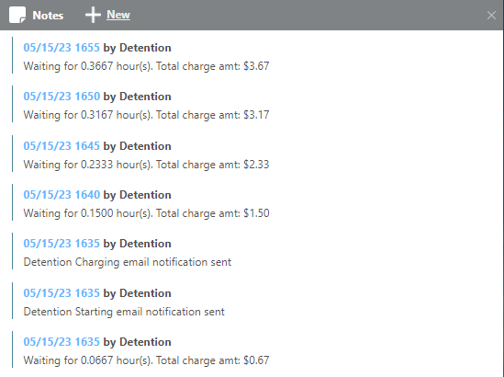Select Detention Starting email notification sent text
Viewport: 504px width, 377px height.
click(x=124, y=312)
